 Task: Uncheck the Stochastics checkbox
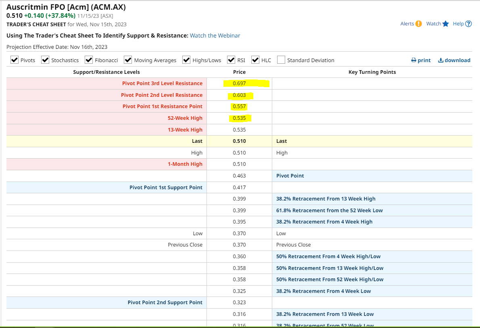coord(45,60)
